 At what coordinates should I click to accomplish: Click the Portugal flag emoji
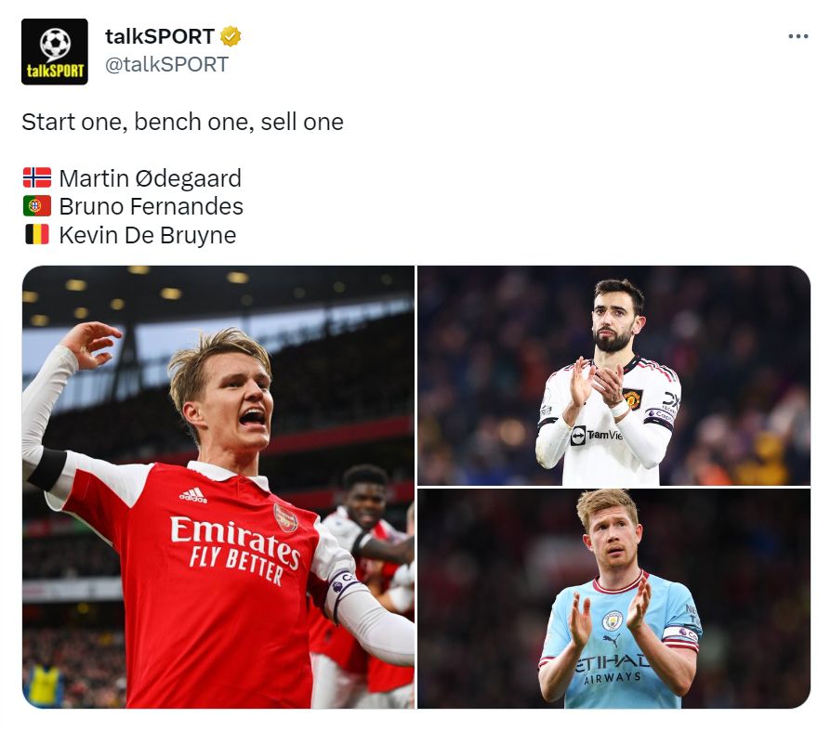pyautogui.click(x=37, y=206)
